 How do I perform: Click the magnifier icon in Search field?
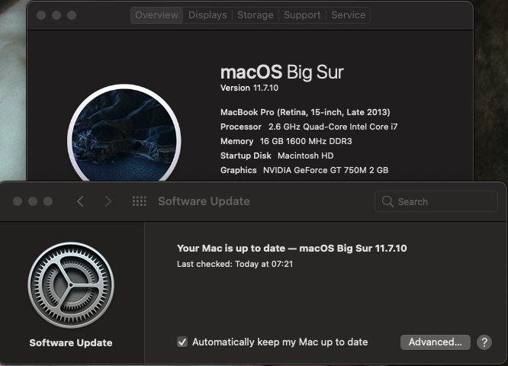(387, 201)
